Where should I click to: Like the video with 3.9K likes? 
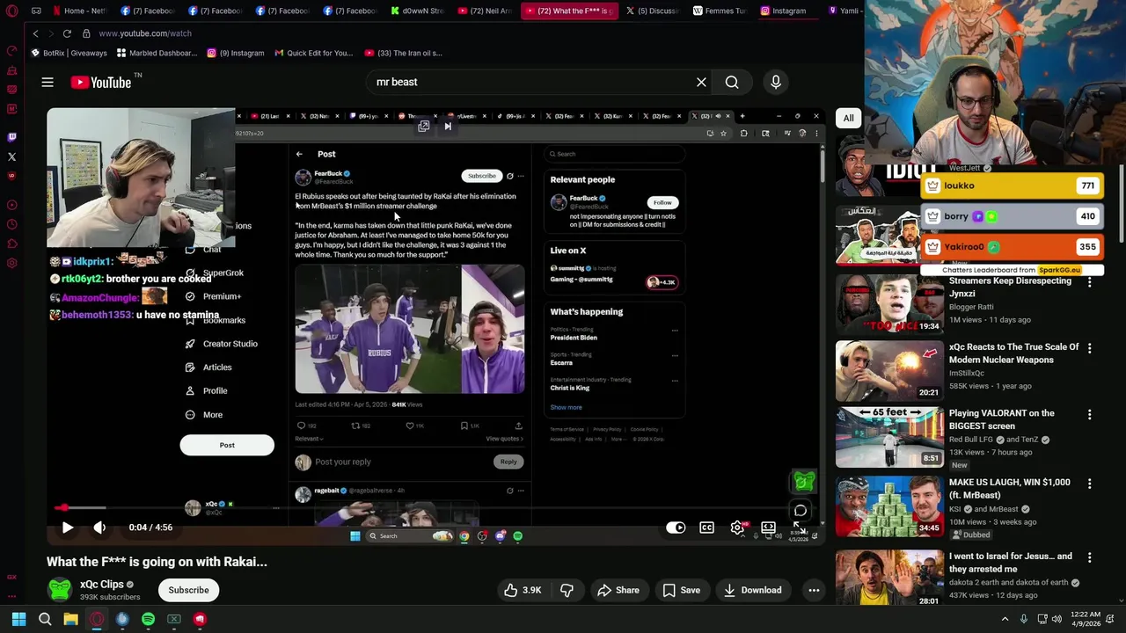coord(522,590)
